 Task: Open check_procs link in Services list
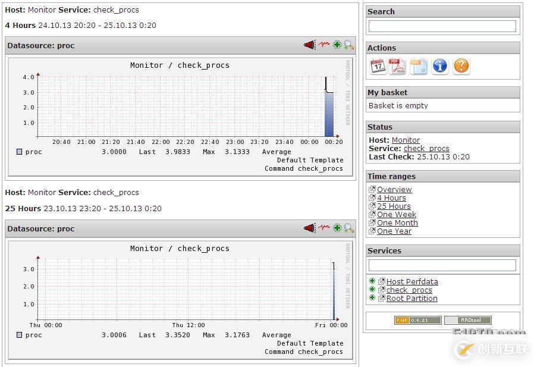409,290
